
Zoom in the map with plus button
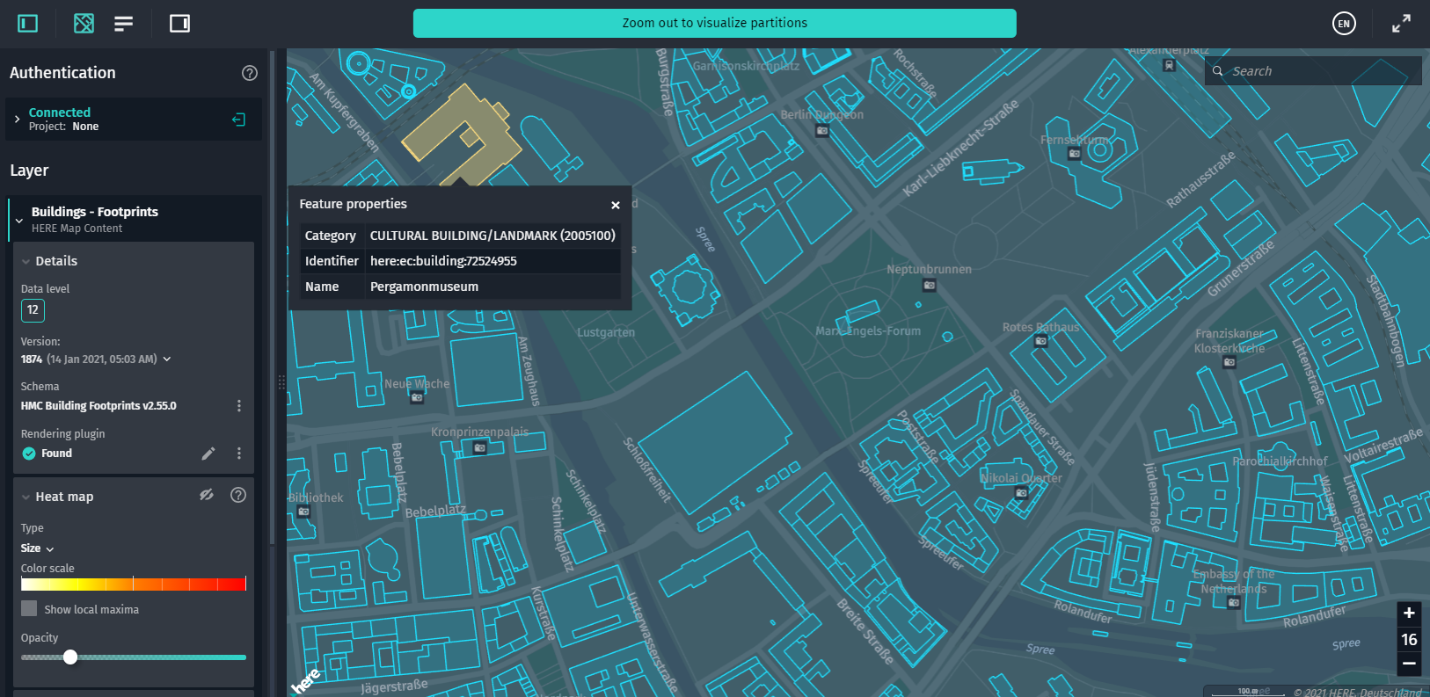coord(1409,613)
